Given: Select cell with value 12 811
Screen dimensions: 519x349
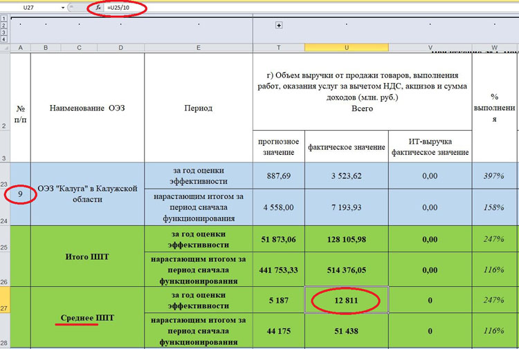Looking at the screenshot, I should click(346, 300).
